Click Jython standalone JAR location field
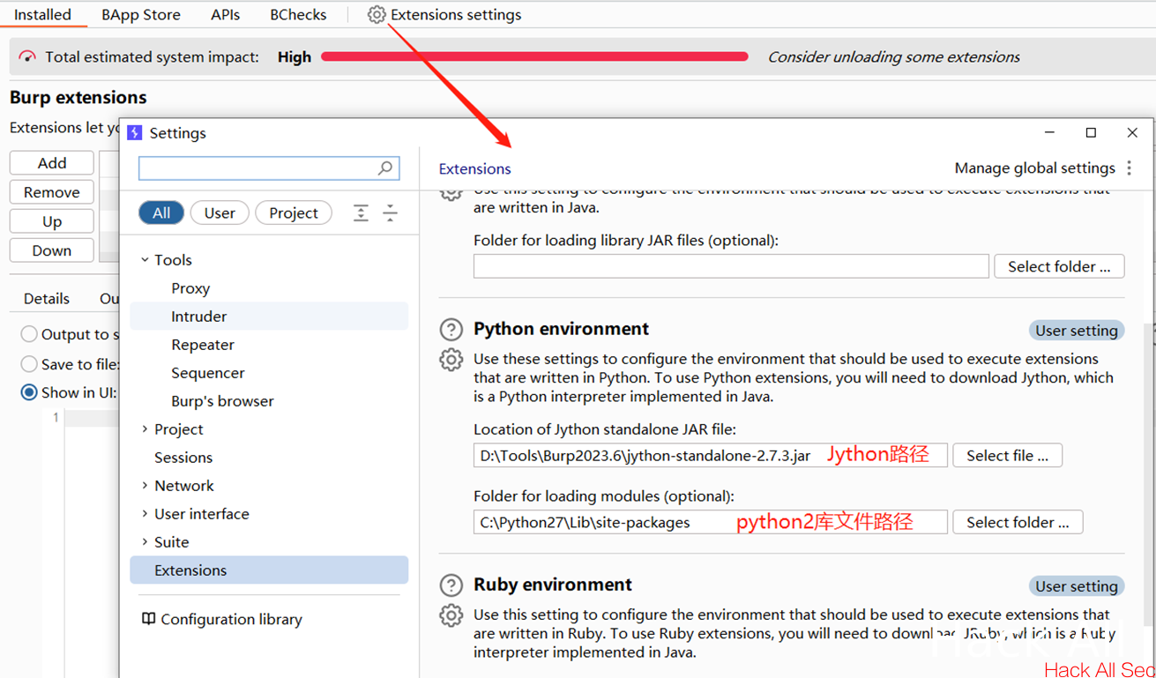Image resolution: width=1156 pixels, height=678 pixels. click(x=711, y=455)
